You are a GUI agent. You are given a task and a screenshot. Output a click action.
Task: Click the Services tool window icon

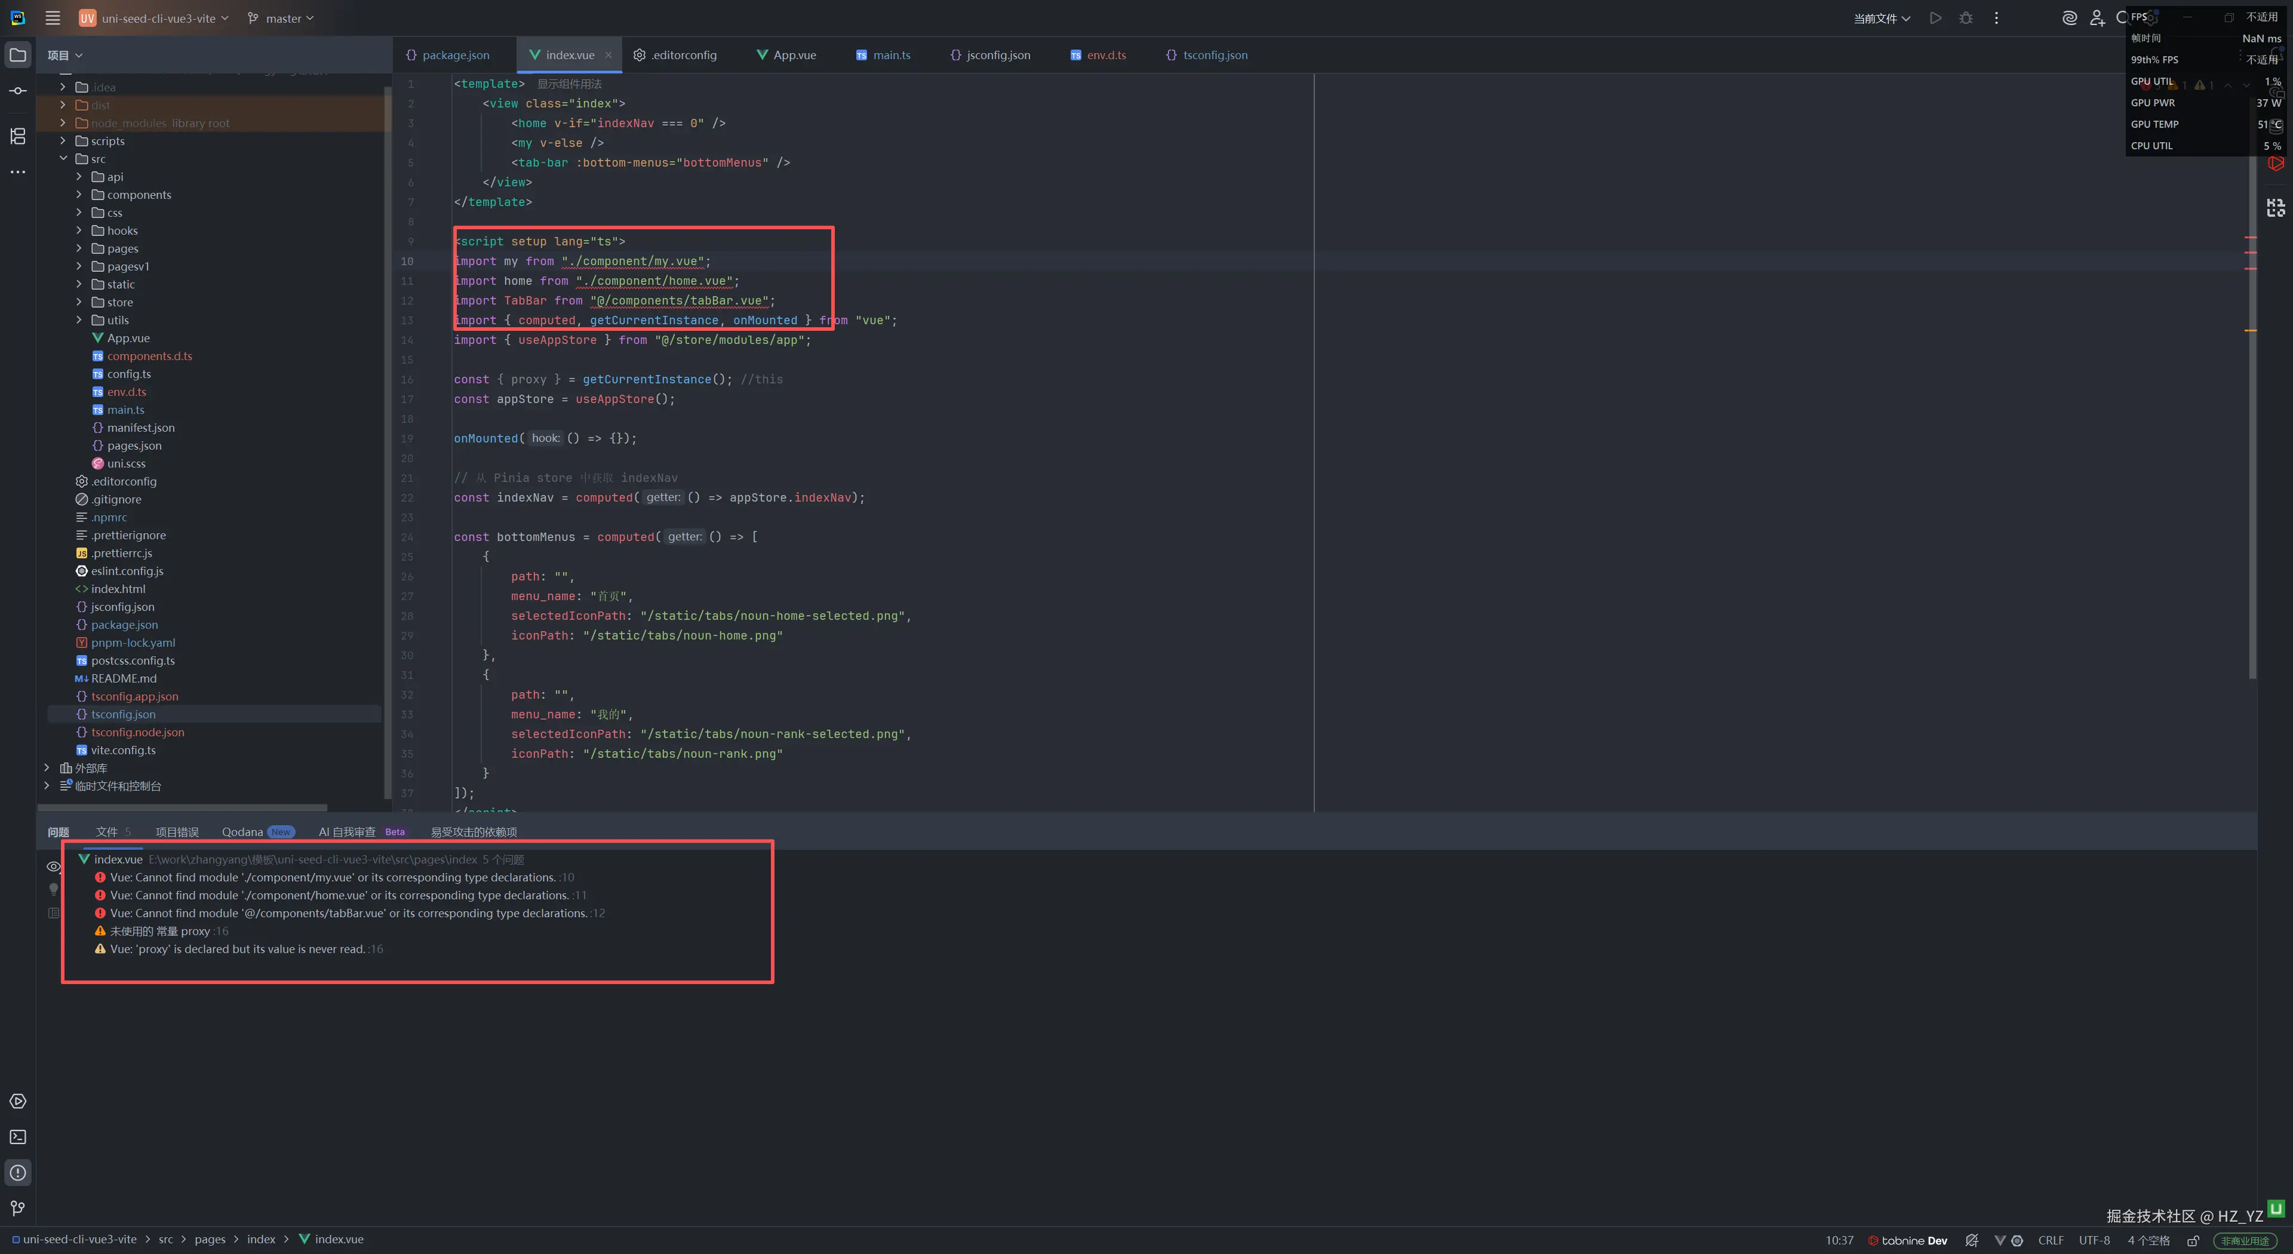pos(18,1101)
